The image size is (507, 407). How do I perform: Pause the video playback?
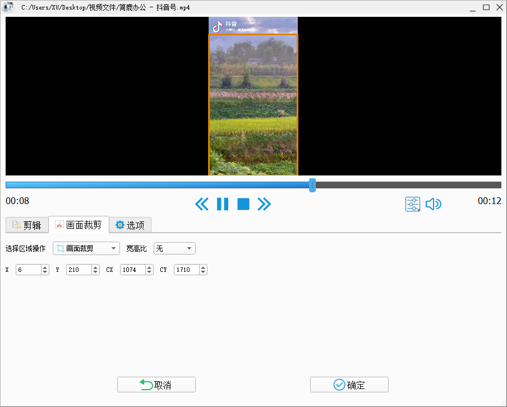[x=222, y=204]
